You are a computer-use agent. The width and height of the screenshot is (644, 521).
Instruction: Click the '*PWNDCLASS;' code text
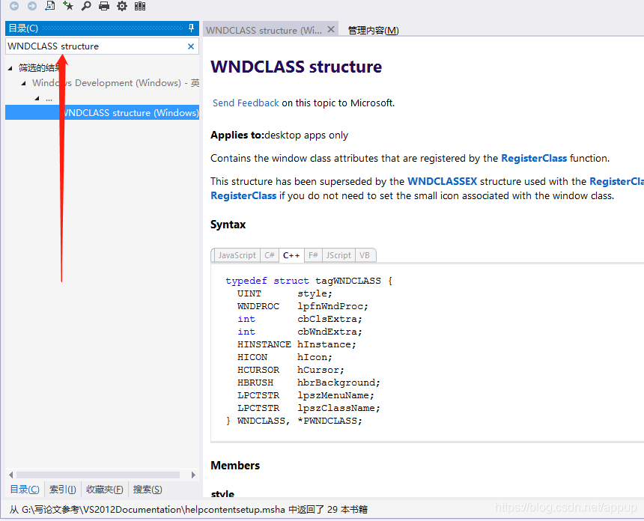click(x=329, y=421)
